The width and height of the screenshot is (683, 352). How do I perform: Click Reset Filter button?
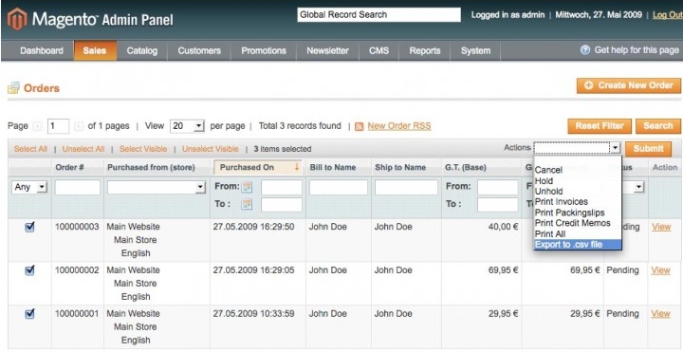pos(600,126)
